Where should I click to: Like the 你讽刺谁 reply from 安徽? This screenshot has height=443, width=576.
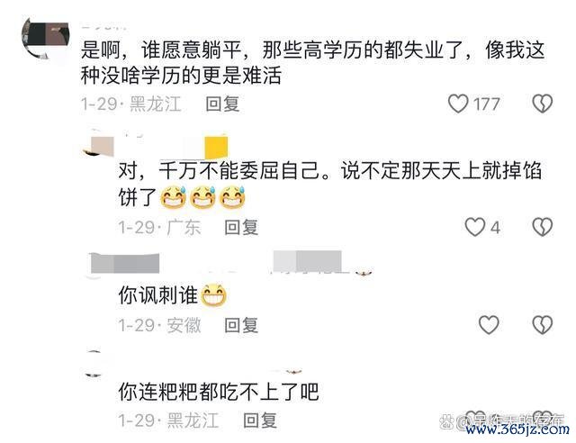[x=489, y=325]
